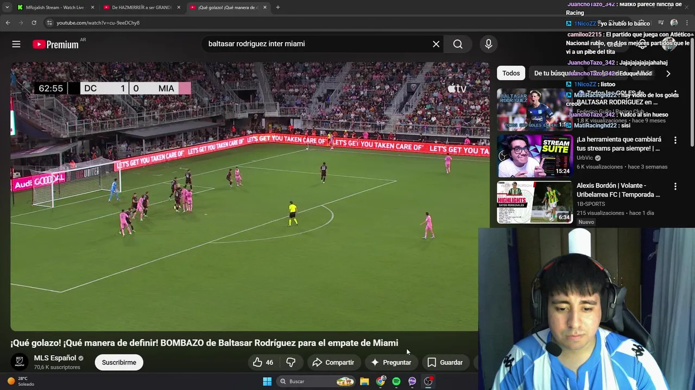Show more filter chips with the right chevron
The height and width of the screenshot is (390, 695).
pos(668,73)
